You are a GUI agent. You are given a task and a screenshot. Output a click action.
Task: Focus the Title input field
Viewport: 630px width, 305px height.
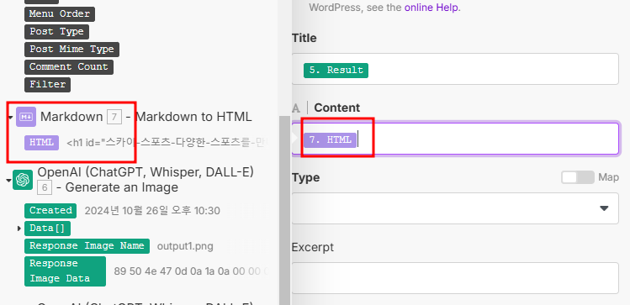click(455, 69)
